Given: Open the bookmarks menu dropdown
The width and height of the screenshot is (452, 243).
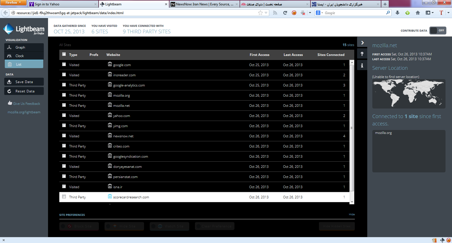Looking at the screenshot, I should coord(430,13).
